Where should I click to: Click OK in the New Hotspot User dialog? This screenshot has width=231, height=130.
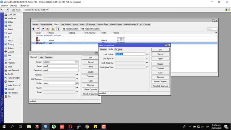[x=160, y=50]
